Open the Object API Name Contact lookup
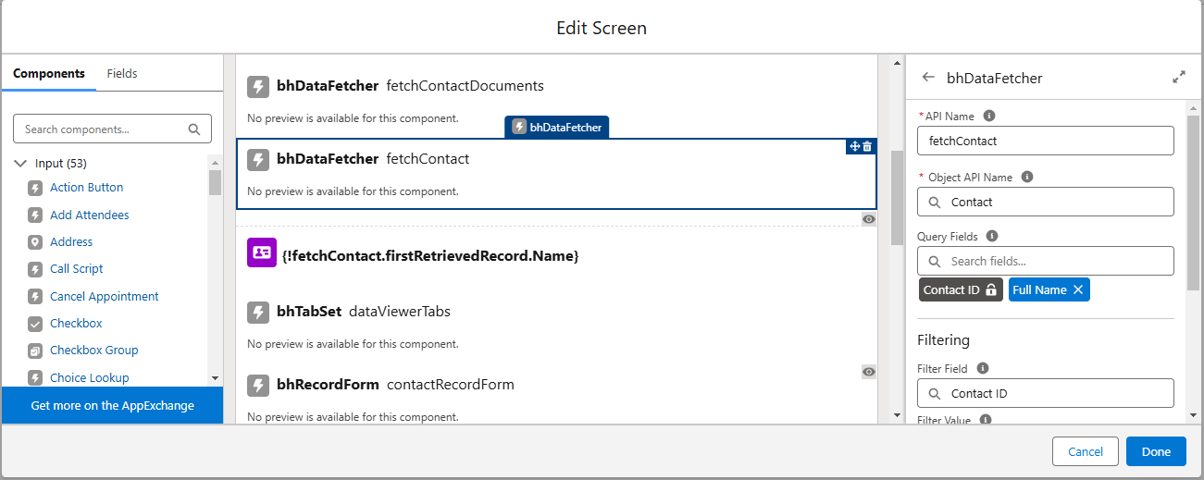The height and width of the screenshot is (480, 1204). 1045,202
